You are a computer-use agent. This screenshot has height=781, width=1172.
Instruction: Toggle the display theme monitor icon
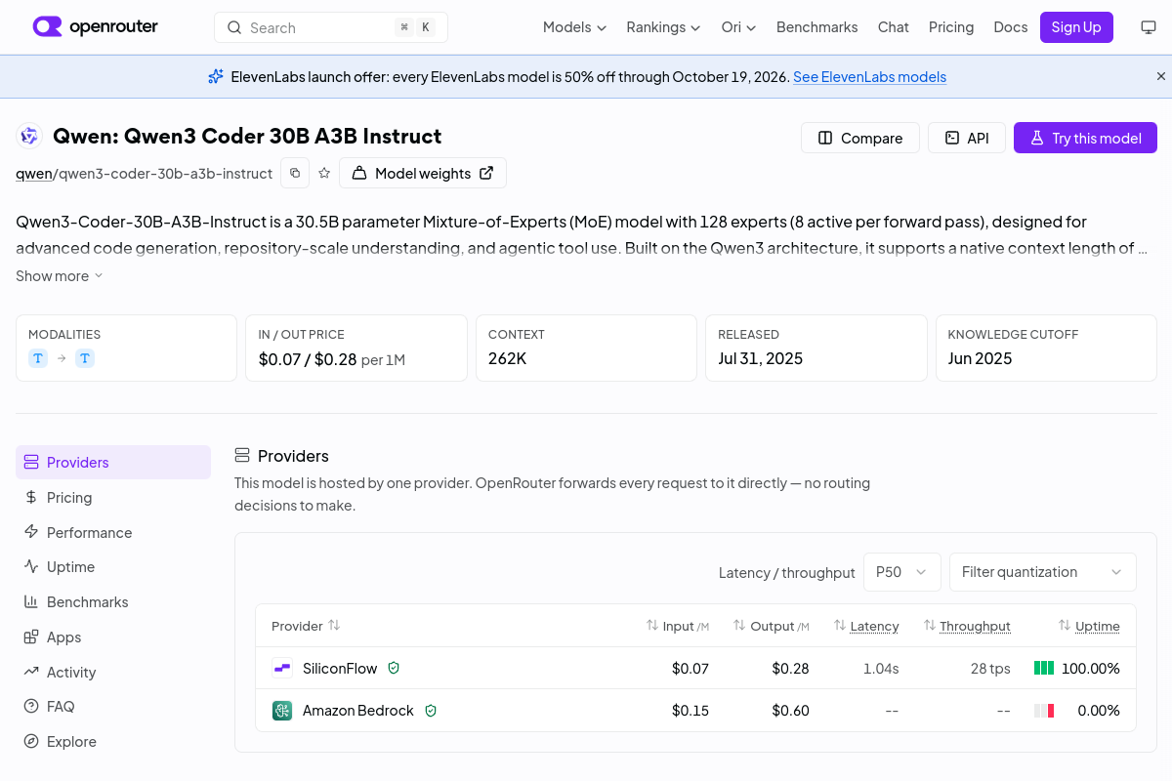pos(1149,27)
